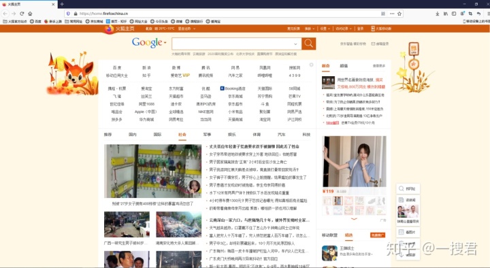Expand the chevron below product thumbnails
The width and height of the screenshot is (490, 268).
coord(354,219)
